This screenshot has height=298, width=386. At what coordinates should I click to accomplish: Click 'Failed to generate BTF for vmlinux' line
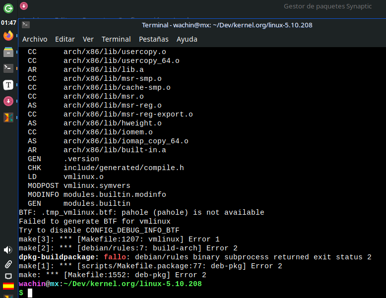click(x=95, y=221)
